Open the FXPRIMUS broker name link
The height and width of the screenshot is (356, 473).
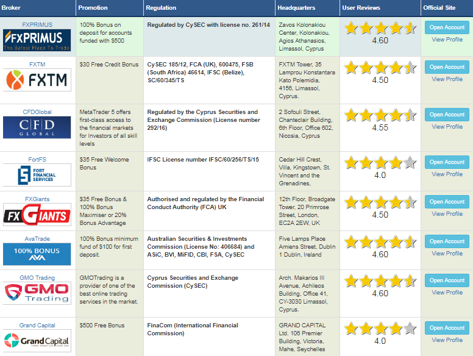point(37,25)
